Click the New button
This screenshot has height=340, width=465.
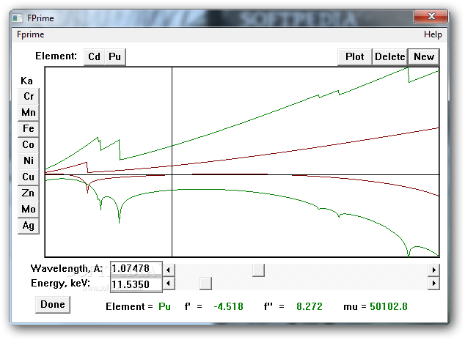pyautogui.click(x=424, y=56)
